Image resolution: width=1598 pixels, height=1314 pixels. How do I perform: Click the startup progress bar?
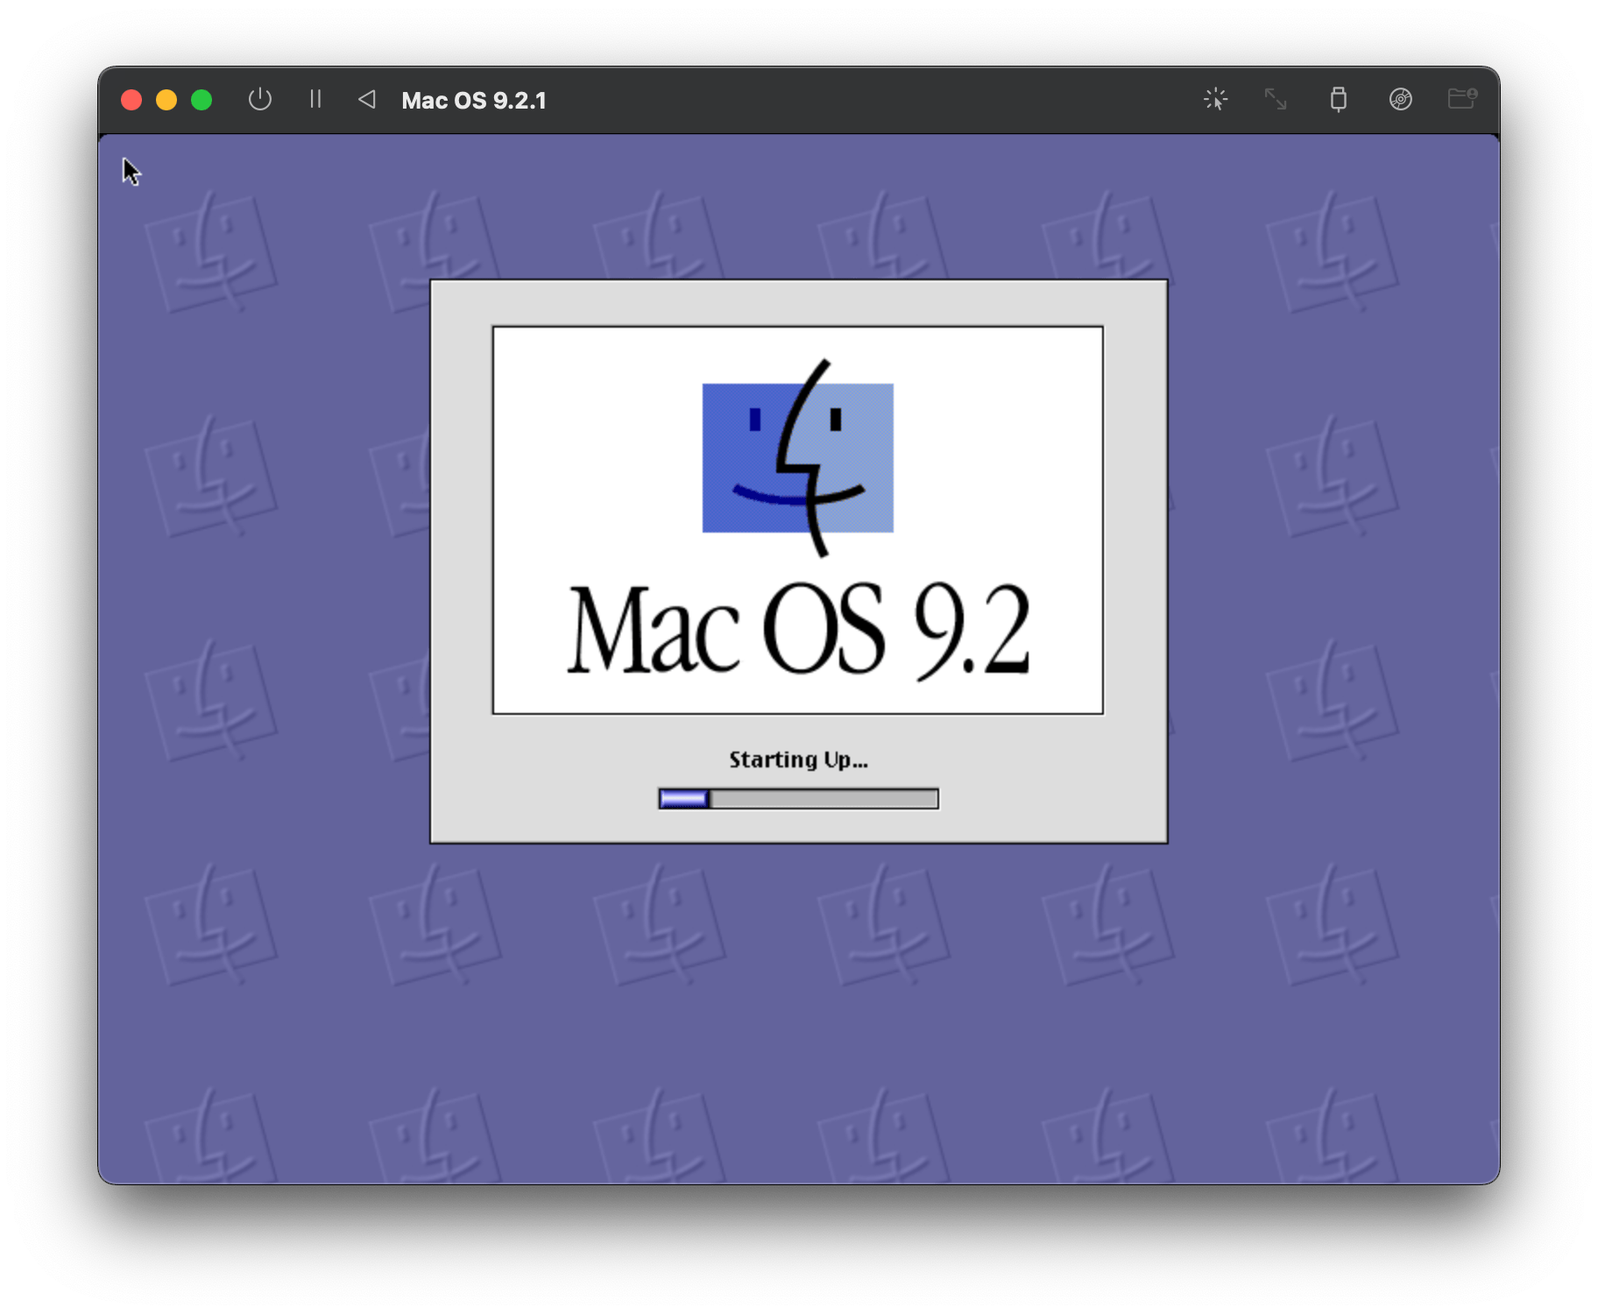coord(798,798)
